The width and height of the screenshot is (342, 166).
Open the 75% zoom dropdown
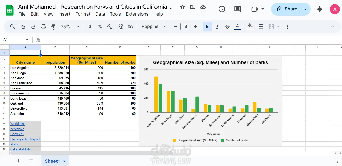click(70, 27)
